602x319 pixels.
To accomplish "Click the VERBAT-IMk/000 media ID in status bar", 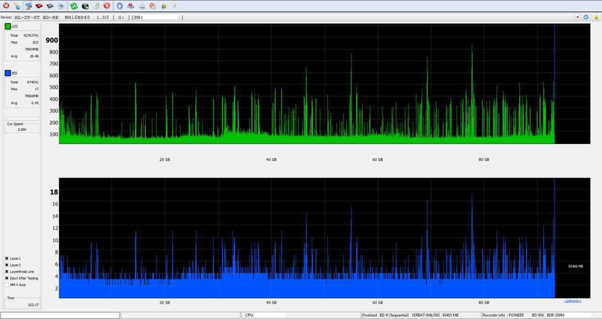I will pyautogui.click(x=425, y=315).
